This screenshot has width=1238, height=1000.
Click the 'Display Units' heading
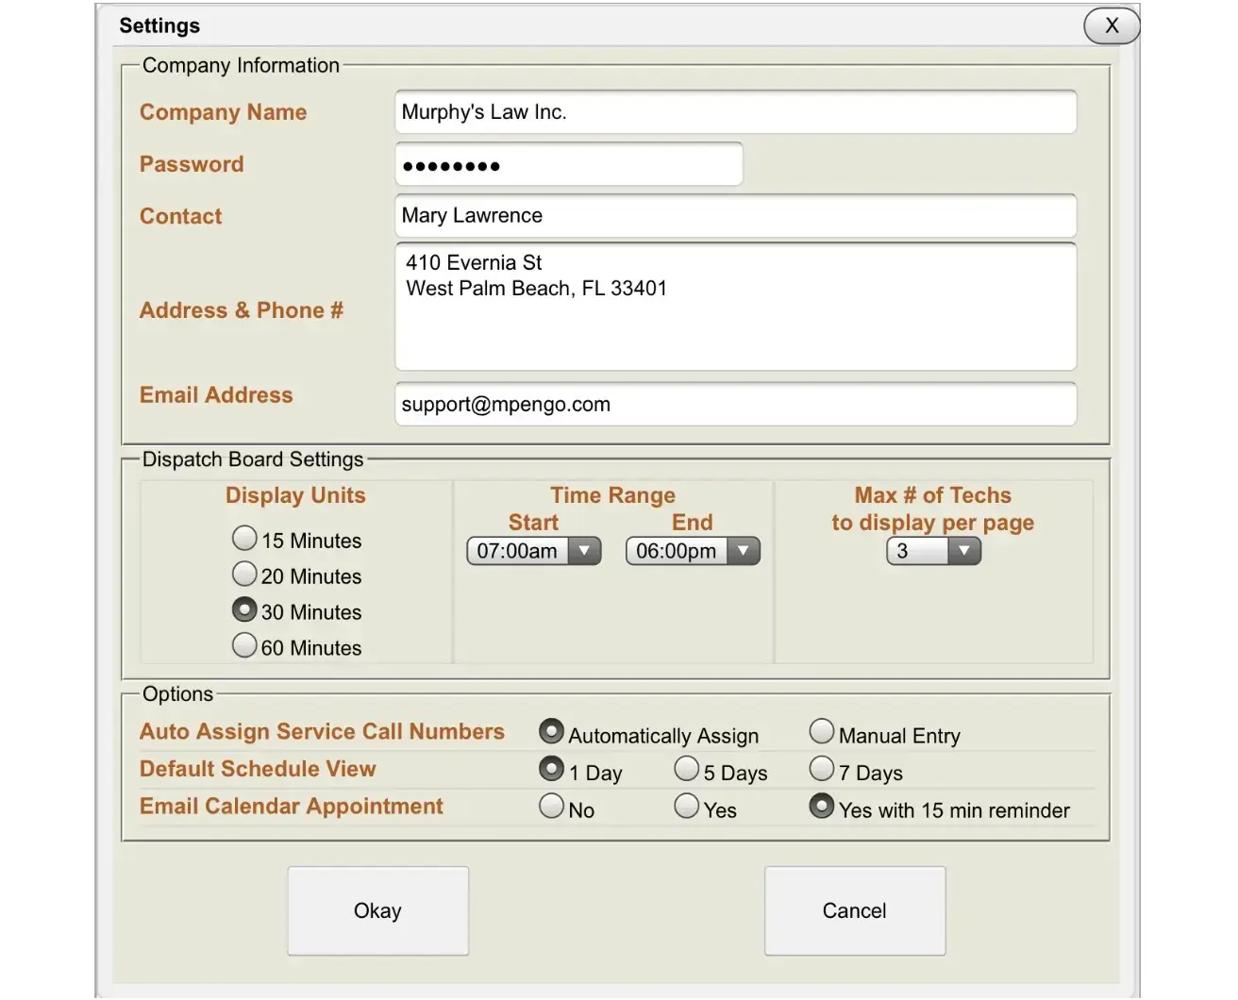(295, 495)
